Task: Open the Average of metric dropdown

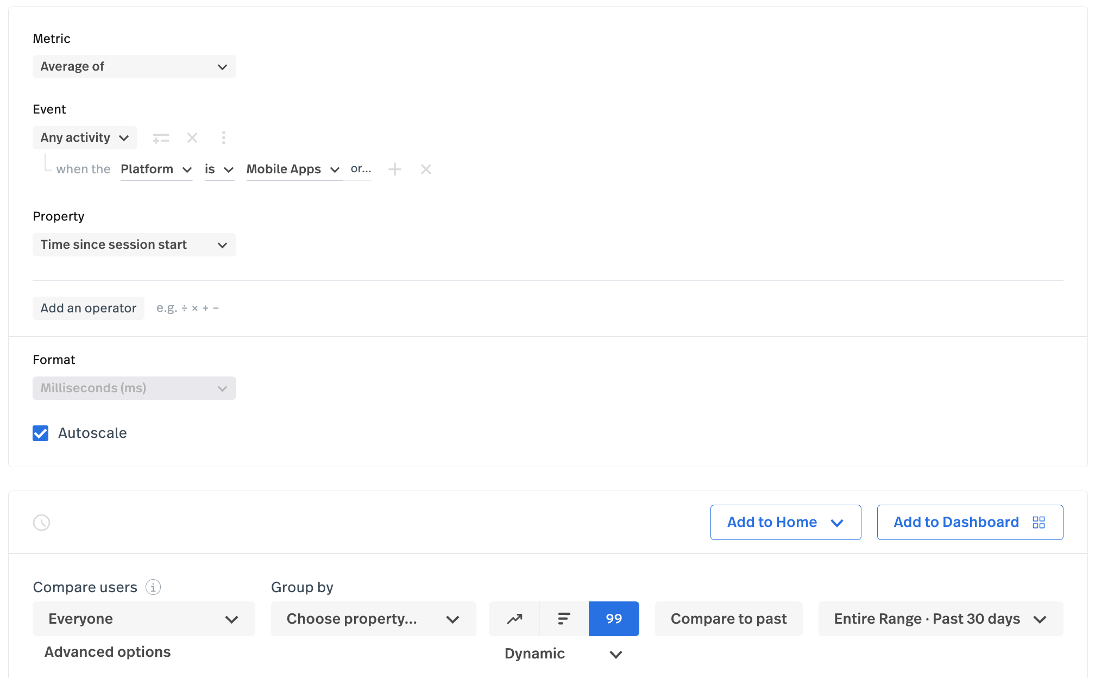Action: [x=134, y=67]
